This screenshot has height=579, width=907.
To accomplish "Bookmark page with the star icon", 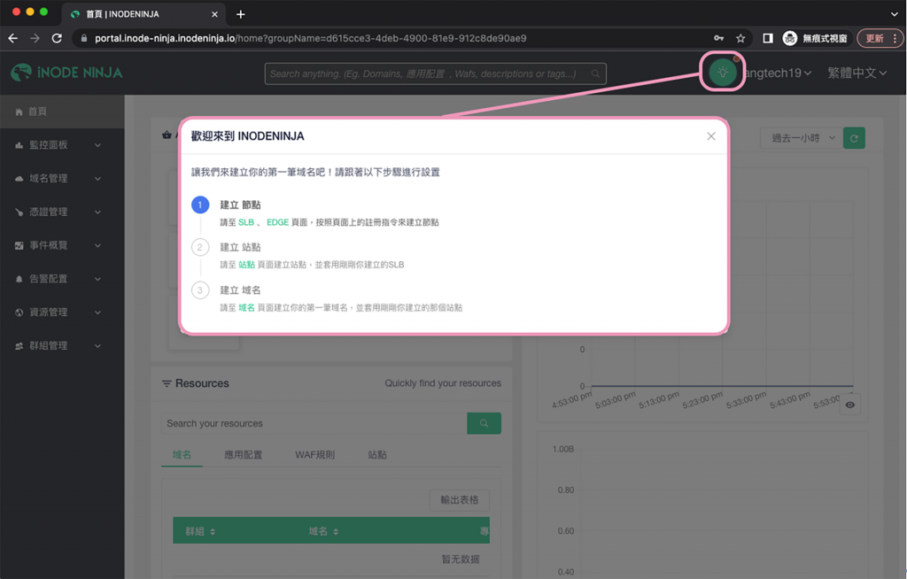I will click(740, 38).
